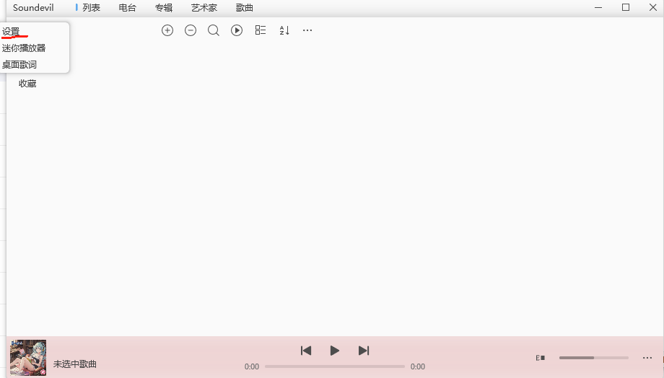Image resolution: width=664 pixels, height=378 pixels.
Task: Click the album cover thumbnail
Action: pyautogui.click(x=28, y=358)
